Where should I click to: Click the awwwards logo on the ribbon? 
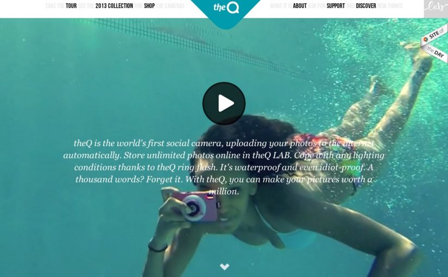[425, 39]
